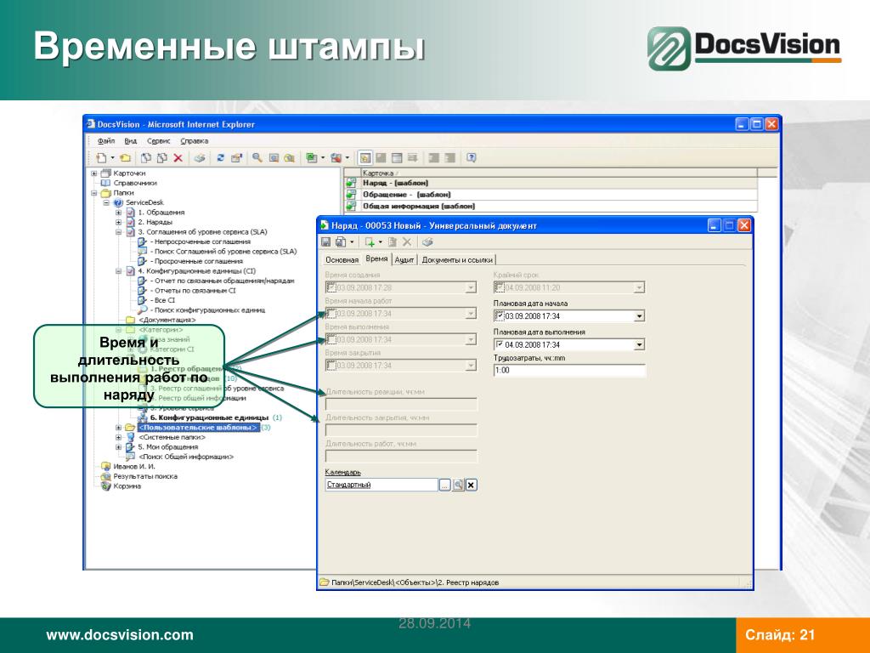Select Просроченные соглашения in the tree

point(198,261)
